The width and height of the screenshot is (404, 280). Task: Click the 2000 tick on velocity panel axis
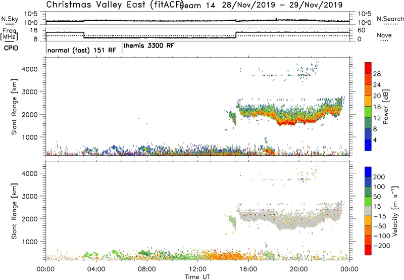coord(30,219)
